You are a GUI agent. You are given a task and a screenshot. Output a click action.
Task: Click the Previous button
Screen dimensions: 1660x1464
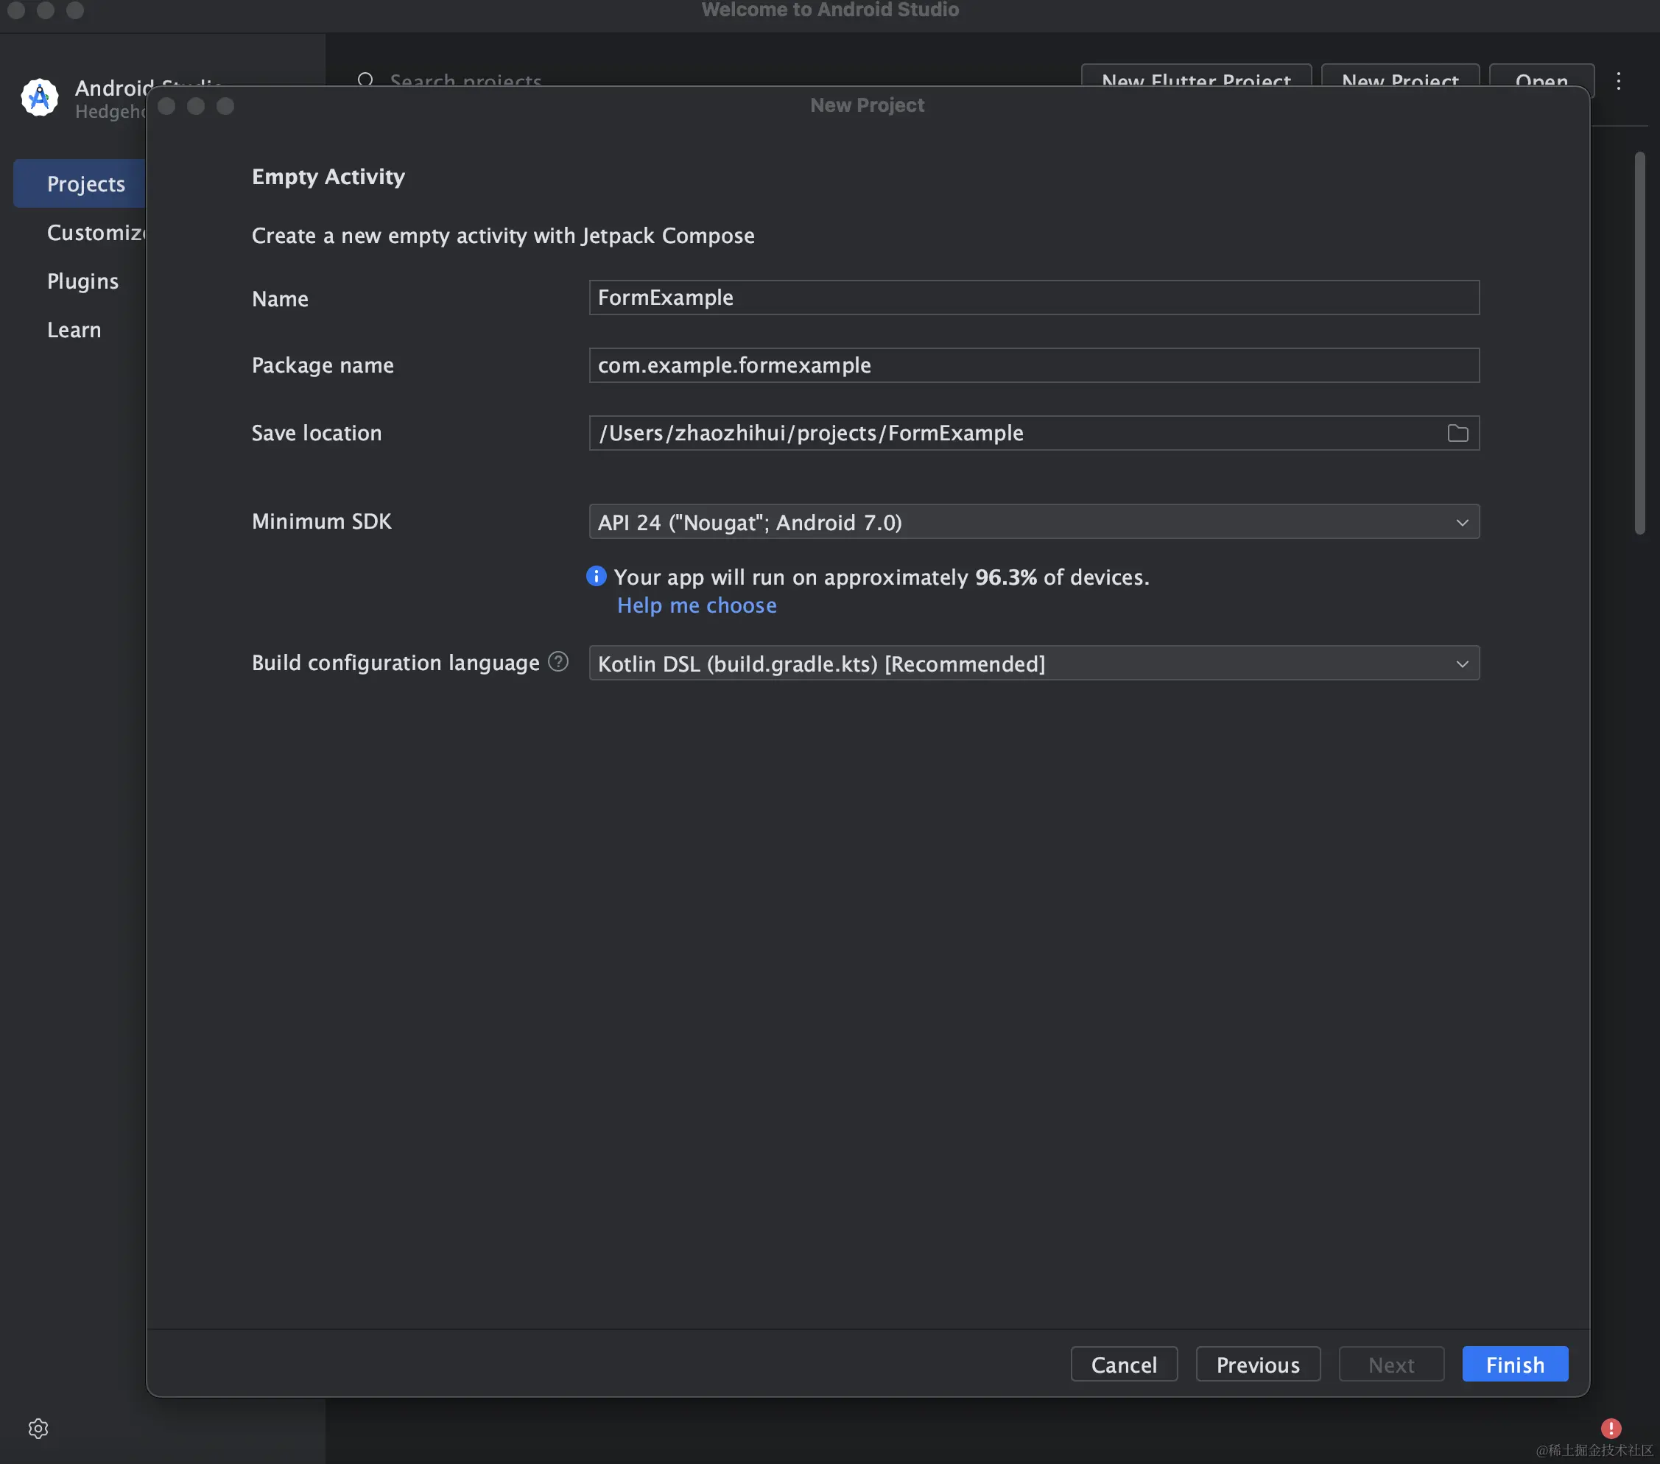1258,1364
